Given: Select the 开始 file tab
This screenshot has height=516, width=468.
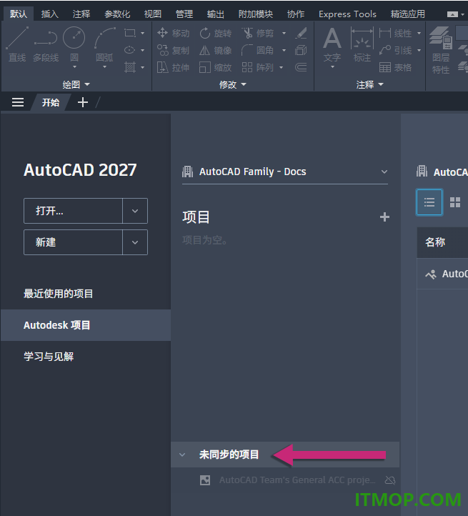Looking at the screenshot, I should click(50, 102).
